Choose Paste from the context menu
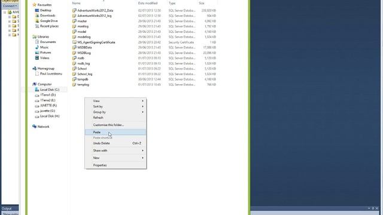The height and width of the screenshot is (215, 383). [115, 133]
